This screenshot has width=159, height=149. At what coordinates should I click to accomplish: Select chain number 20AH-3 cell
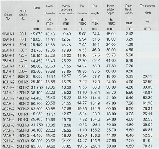8,125
